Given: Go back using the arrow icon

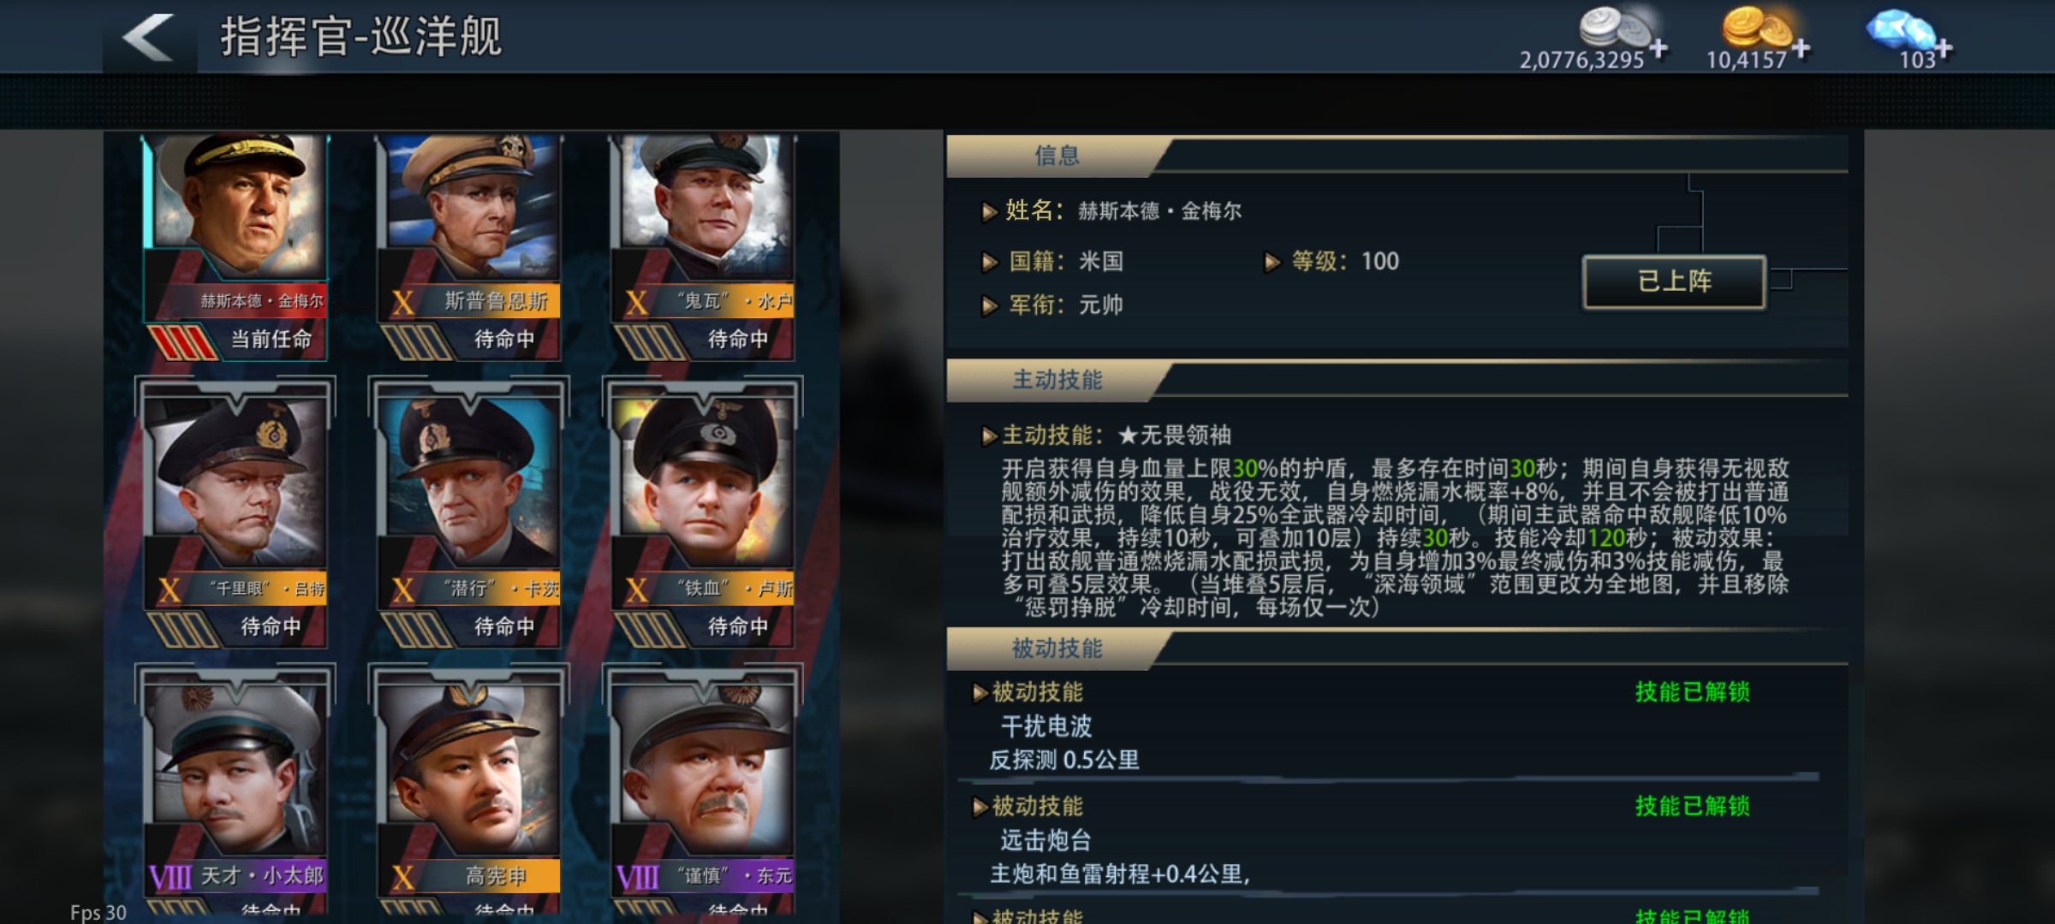Looking at the screenshot, I should tap(149, 37).
